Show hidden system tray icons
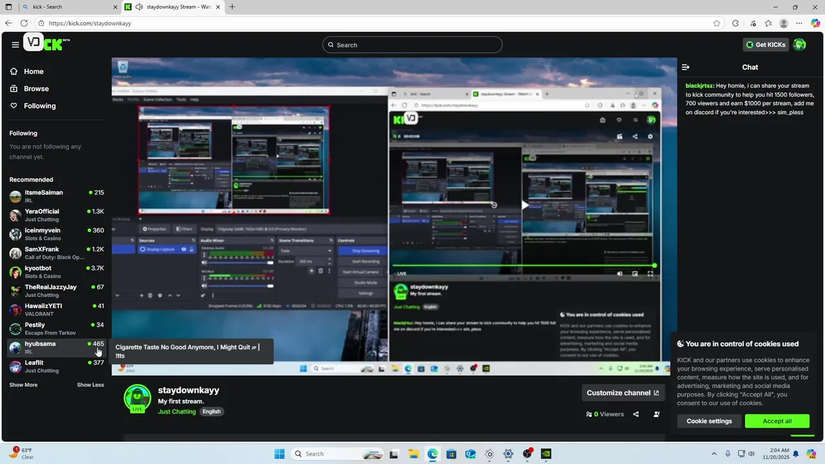 click(x=715, y=454)
